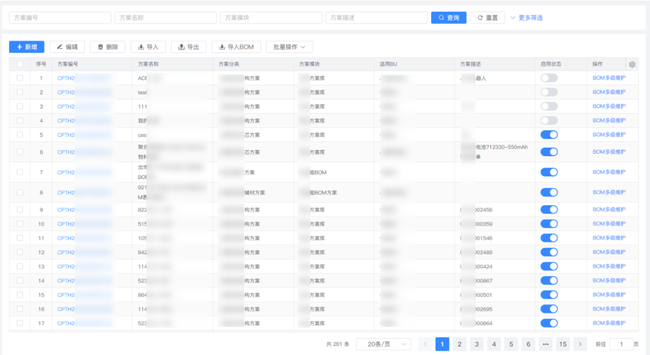The width and height of the screenshot is (650, 355).
Task: Check the checkbox for row 10
Action: [20, 224]
